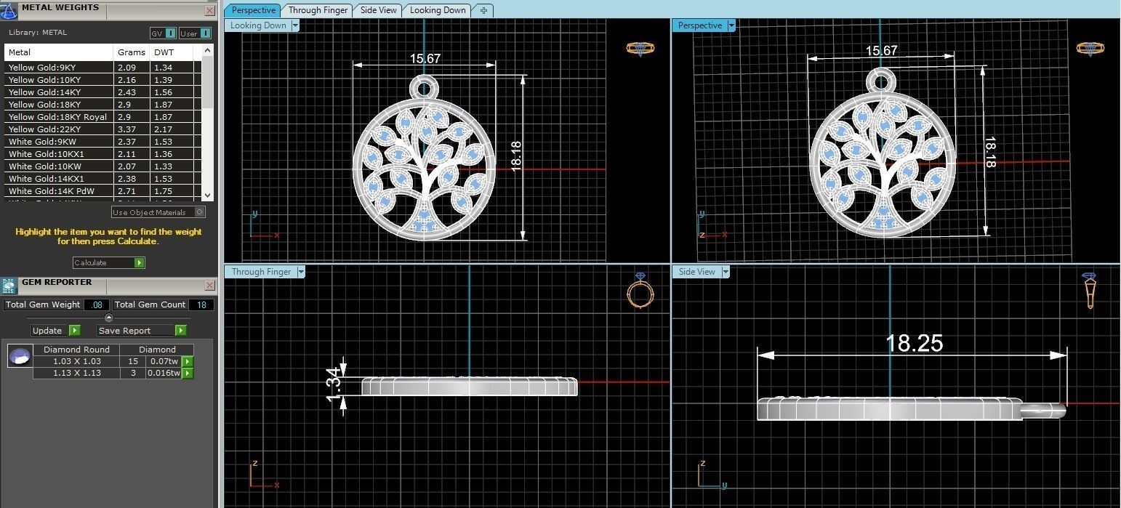
Task: Toggle the User library switch
Action: tap(195, 33)
